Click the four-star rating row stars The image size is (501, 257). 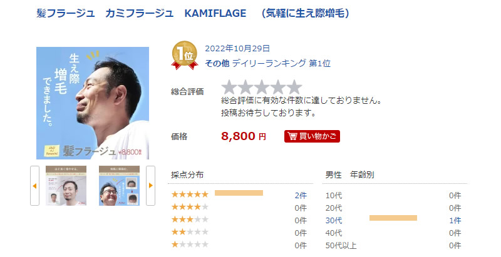coord(190,207)
